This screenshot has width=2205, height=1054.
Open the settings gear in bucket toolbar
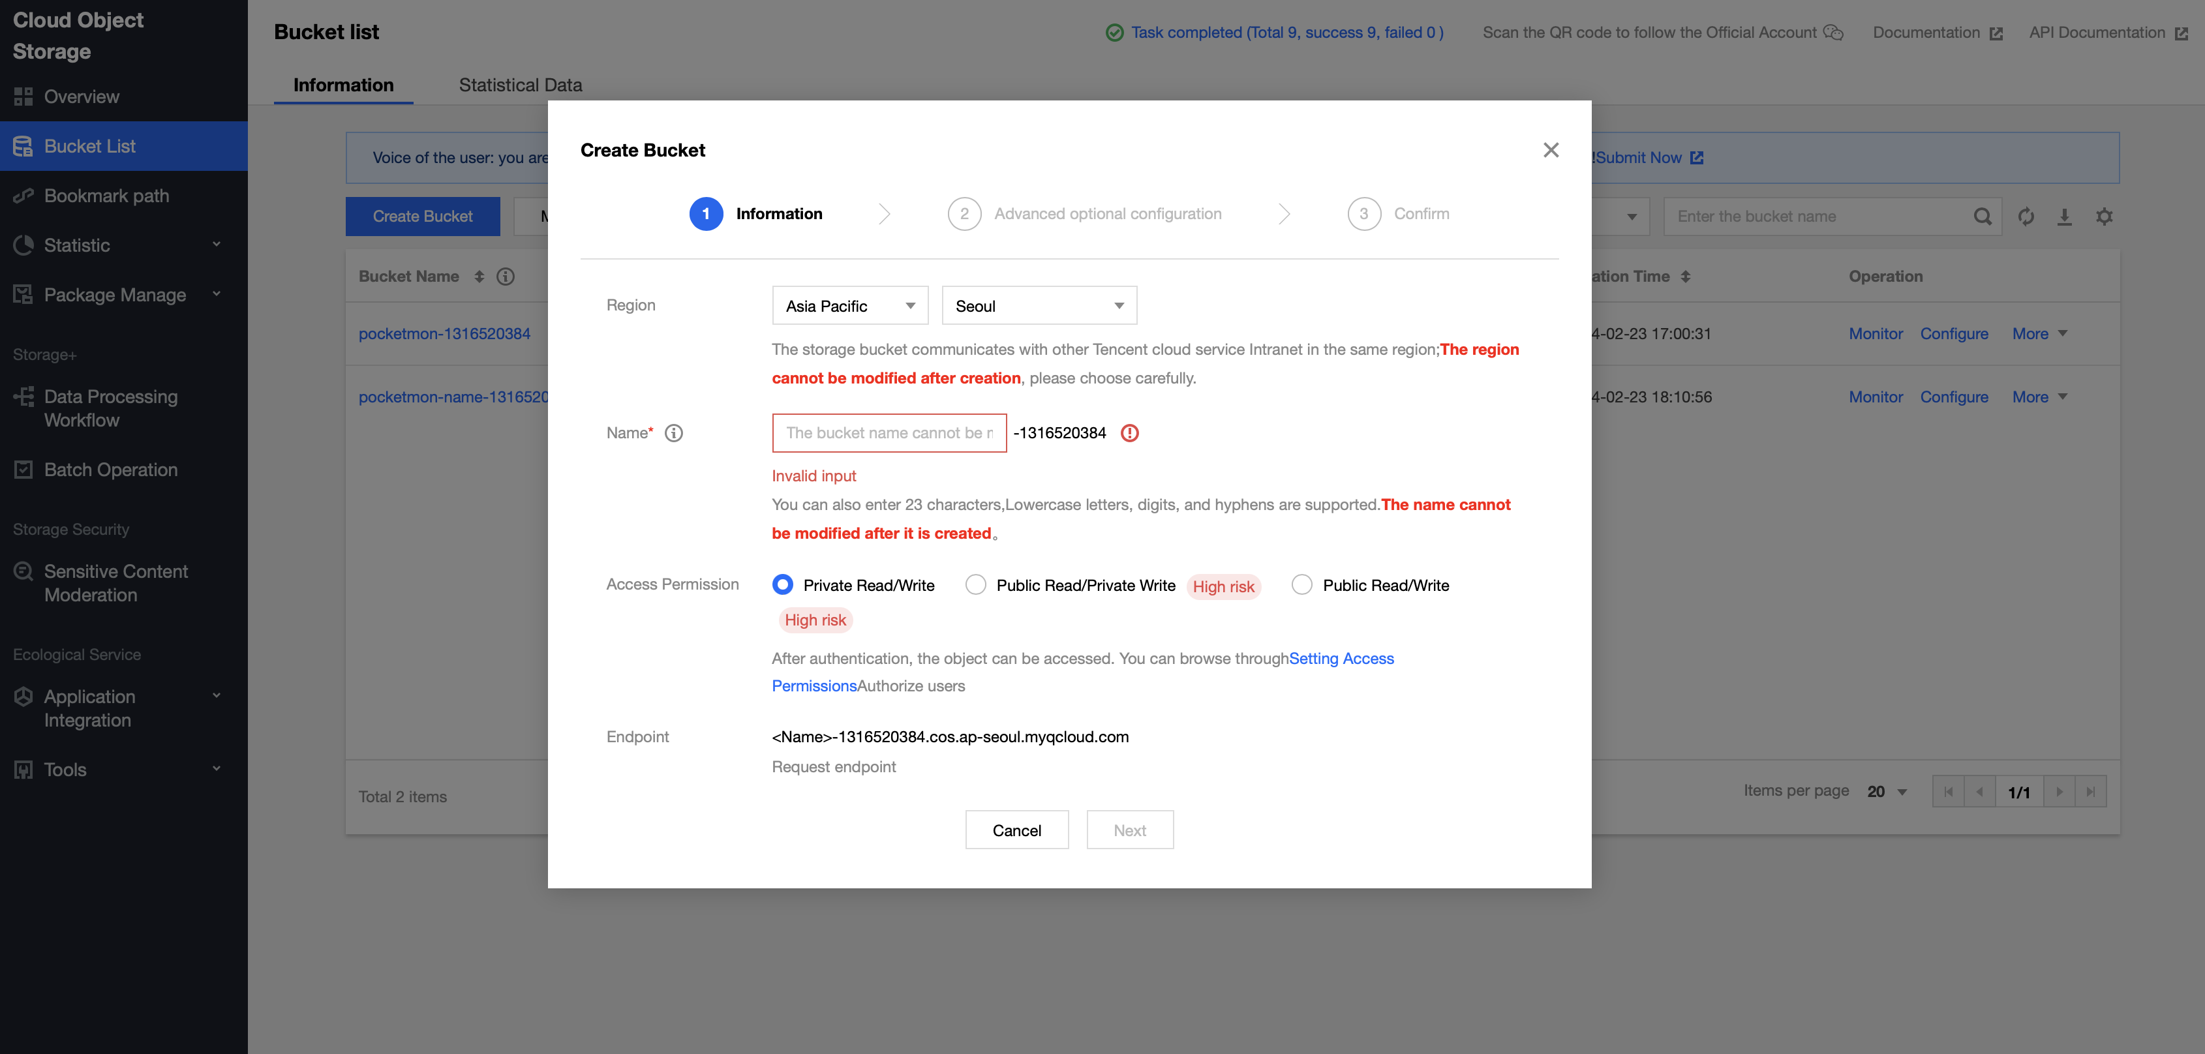coord(2104,217)
